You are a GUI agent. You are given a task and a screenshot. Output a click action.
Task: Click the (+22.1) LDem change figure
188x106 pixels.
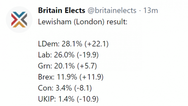[x=97, y=44]
